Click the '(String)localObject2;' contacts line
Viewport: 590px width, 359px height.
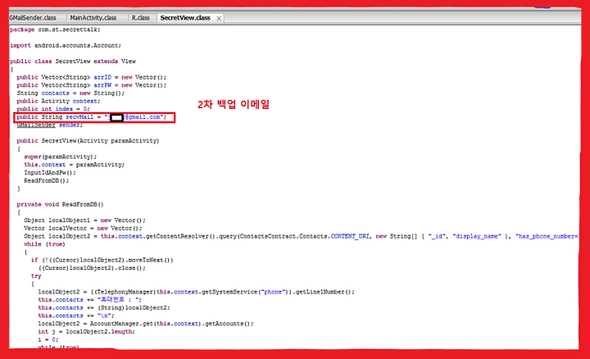click(104, 308)
